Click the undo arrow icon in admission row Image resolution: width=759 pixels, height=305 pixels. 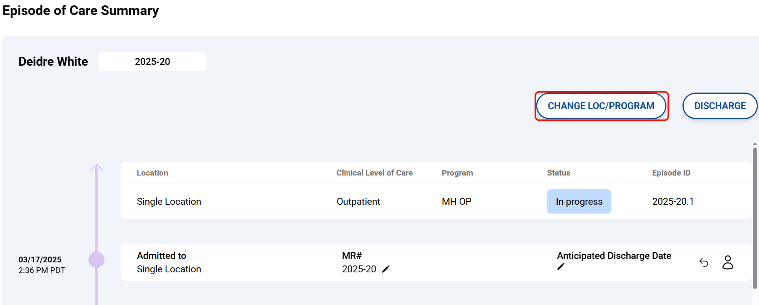click(x=704, y=262)
